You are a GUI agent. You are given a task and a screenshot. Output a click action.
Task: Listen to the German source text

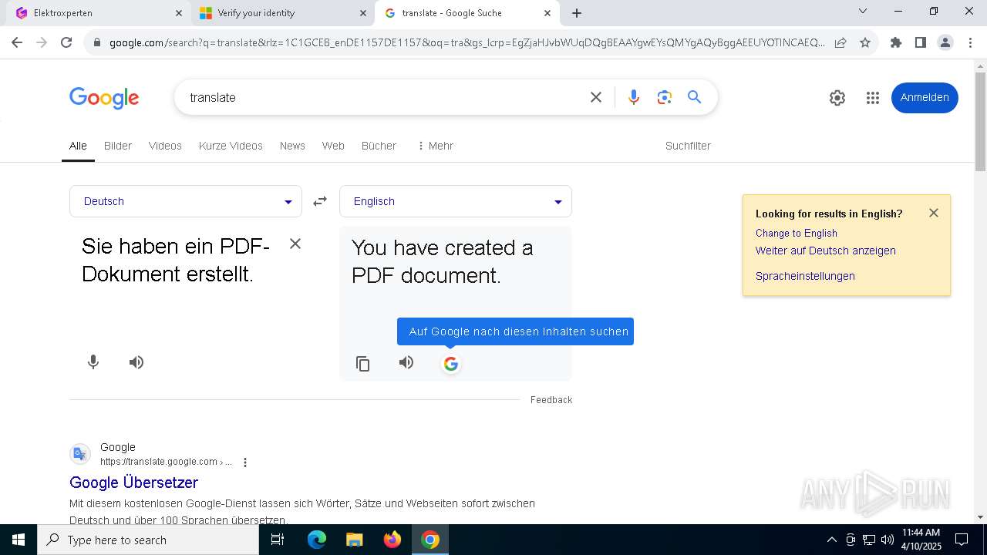[136, 362]
